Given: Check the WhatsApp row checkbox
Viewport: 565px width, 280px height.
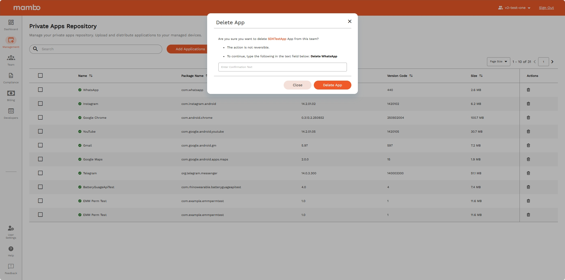Looking at the screenshot, I should (40, 90).
